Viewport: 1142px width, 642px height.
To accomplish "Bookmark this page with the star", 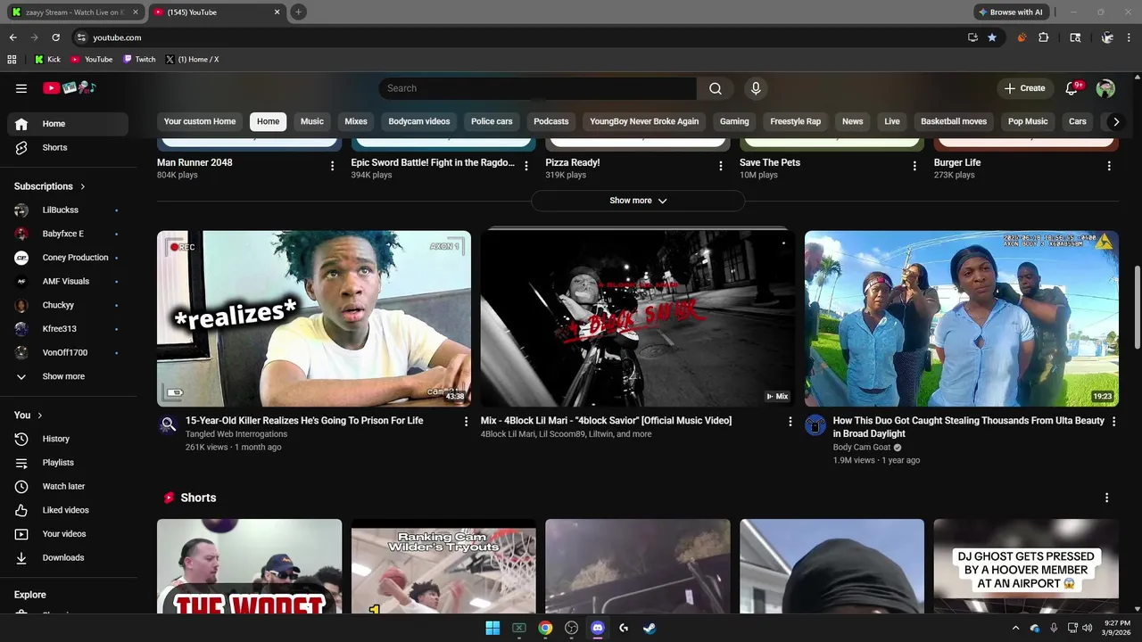I will [991, 37].
